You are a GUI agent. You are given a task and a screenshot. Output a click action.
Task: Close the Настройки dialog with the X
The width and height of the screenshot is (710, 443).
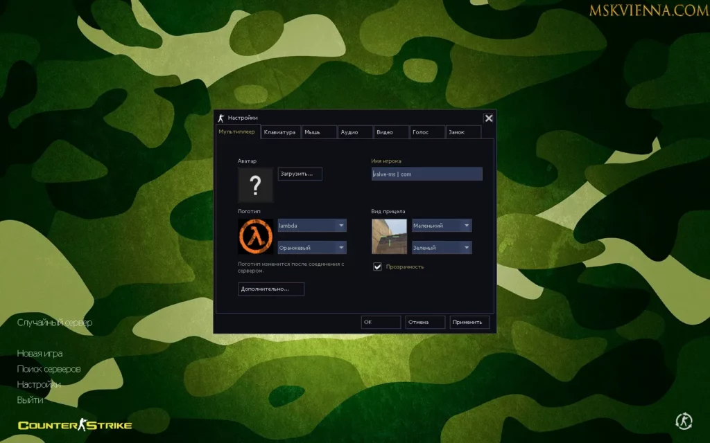click(x=489, y=118)
